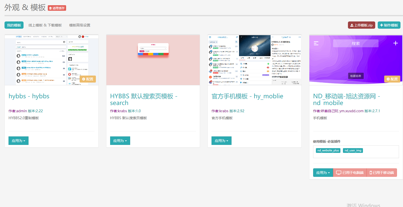Expand 应用为 dropdown for hy_moblie template

tap(222, 141)
